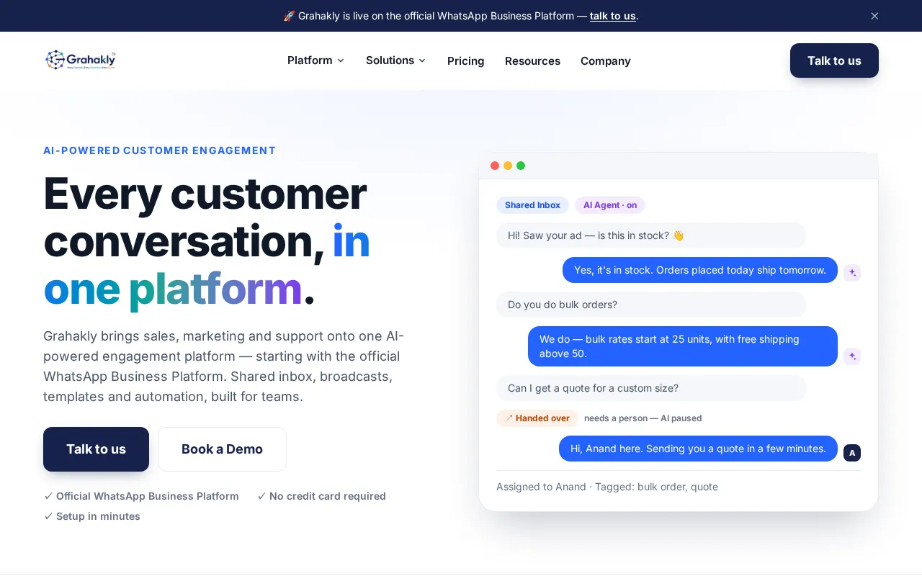
Task: Select the 'Yes, it's in stock' reply bubble
Action: tap(700, 270)
